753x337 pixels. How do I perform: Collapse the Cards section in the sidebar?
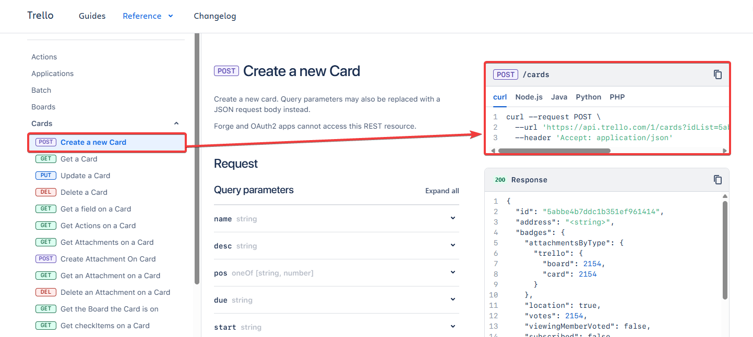[176, 123]
